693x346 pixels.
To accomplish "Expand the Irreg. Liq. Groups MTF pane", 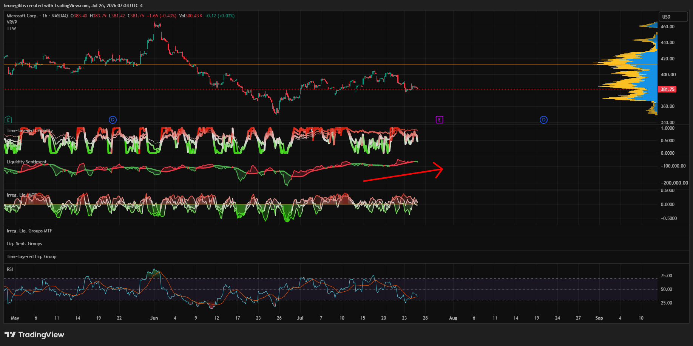I will coord(29,231).
